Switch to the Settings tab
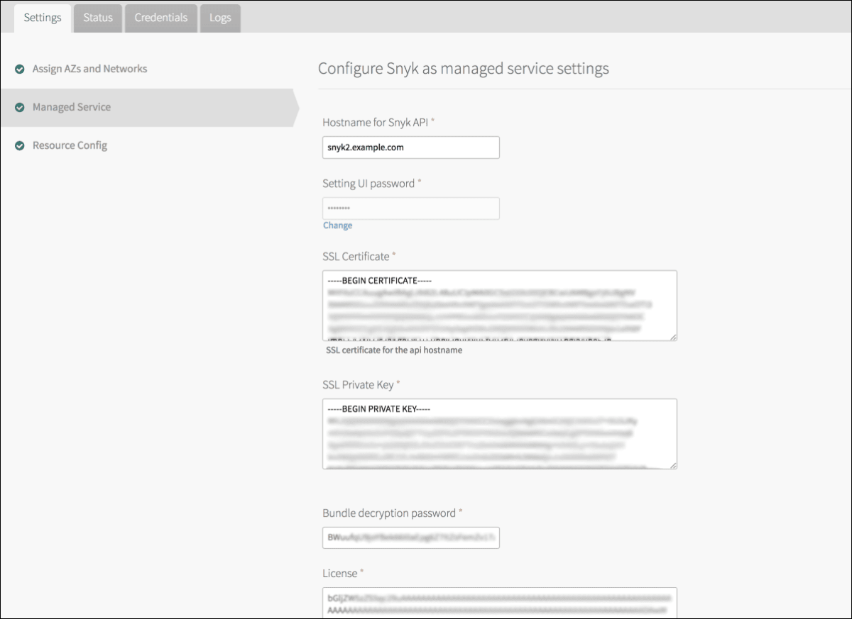 click(43, 18)
